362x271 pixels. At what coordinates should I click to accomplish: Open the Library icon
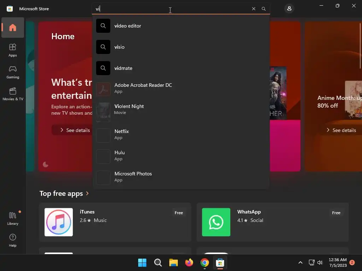(x=13, y=218)
